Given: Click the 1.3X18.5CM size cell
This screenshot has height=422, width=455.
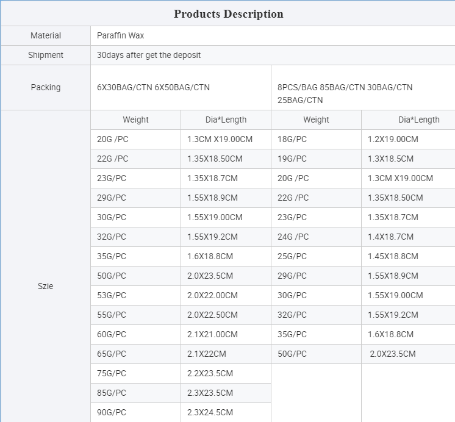Looking at the screenshot, I should coord(408,159).
